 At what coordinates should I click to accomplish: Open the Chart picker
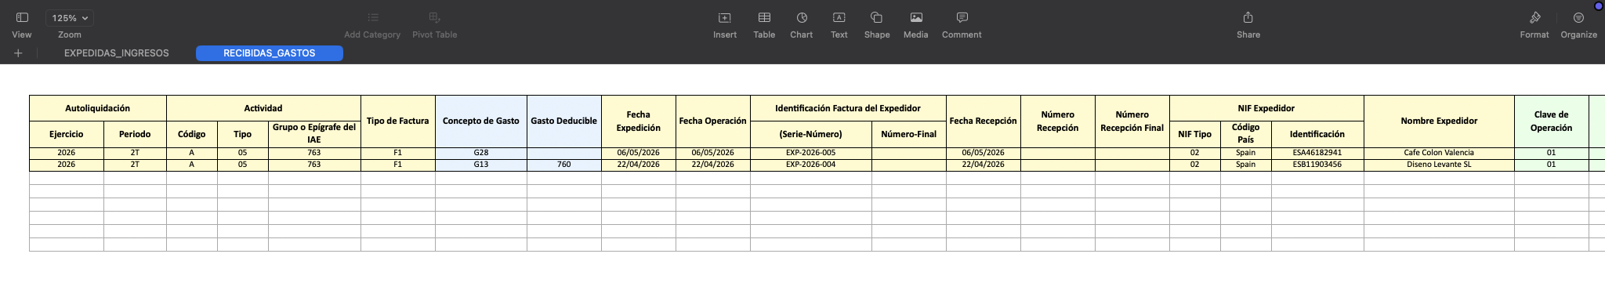(802, 17)
